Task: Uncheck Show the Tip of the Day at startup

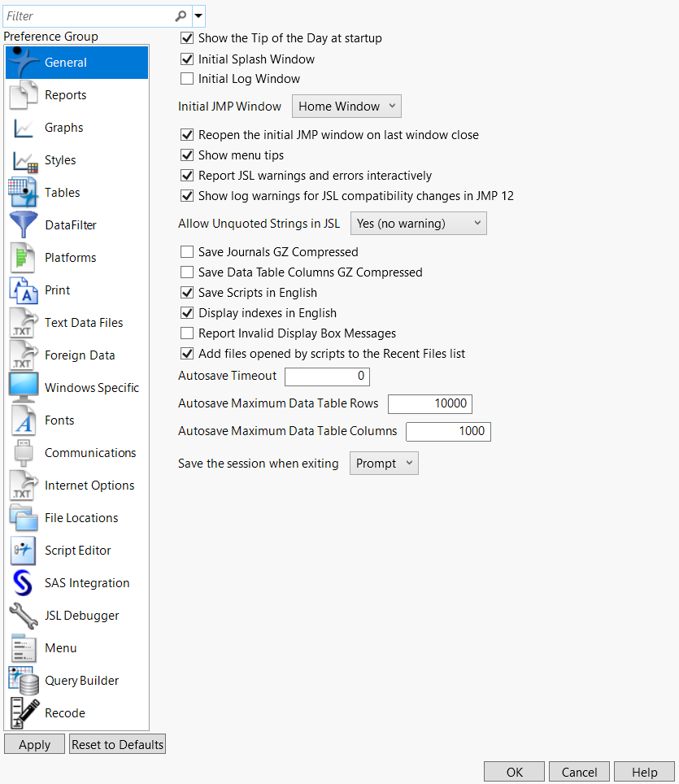Action: [186, 37]
